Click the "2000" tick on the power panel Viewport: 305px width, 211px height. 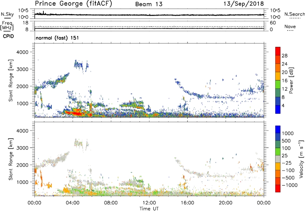22,86
